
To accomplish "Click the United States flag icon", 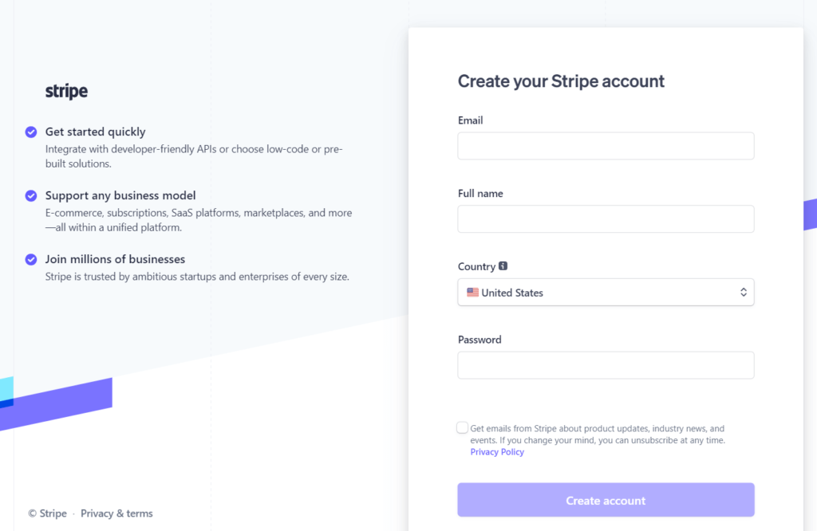I will pos(473,292).
